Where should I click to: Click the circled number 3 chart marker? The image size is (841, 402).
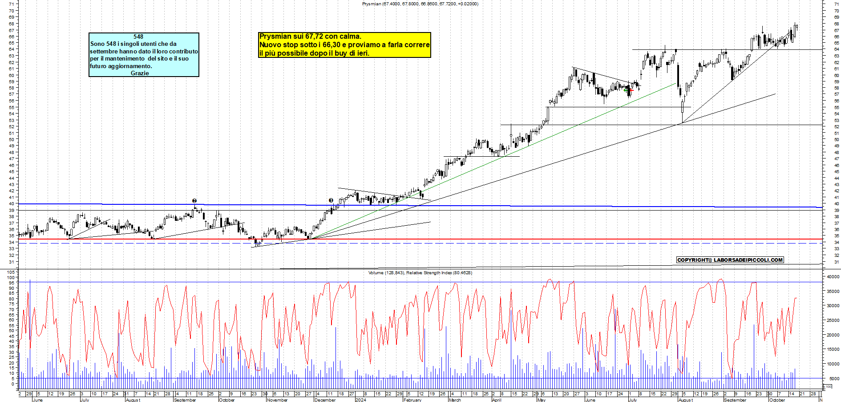click(331, 200)
